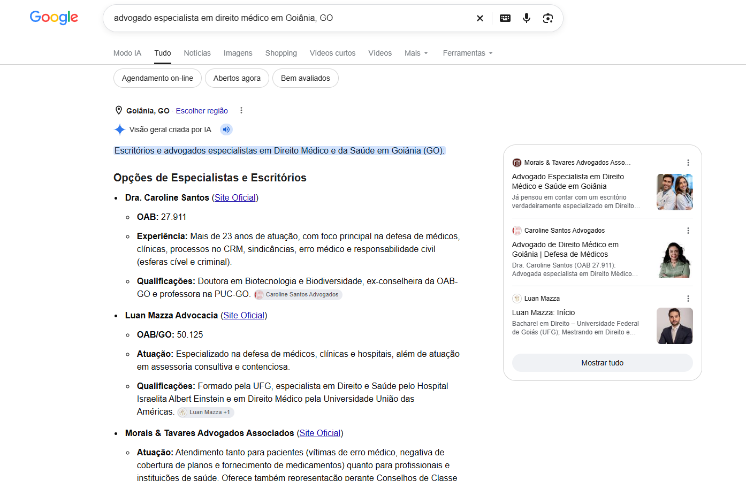Go to Google homepage via logo
746x481 pixels.
coord(54,18)
